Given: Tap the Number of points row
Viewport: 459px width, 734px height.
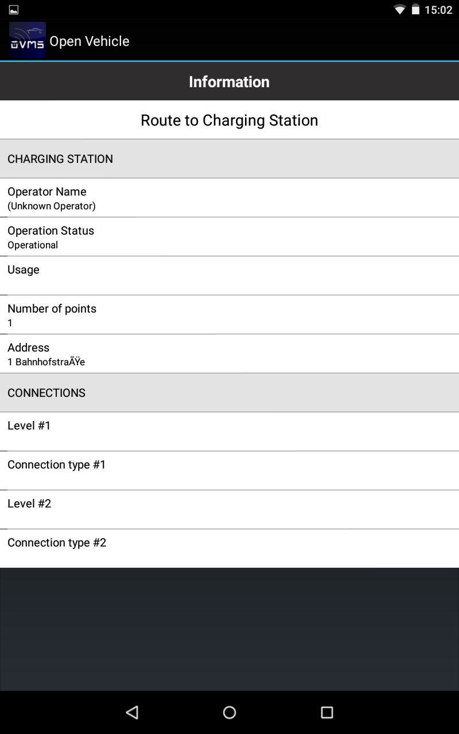Looking at the screenshot, I should 229,315.
